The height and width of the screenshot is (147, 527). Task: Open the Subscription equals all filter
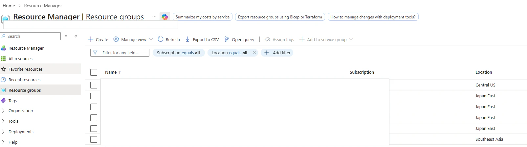[179, 53]
